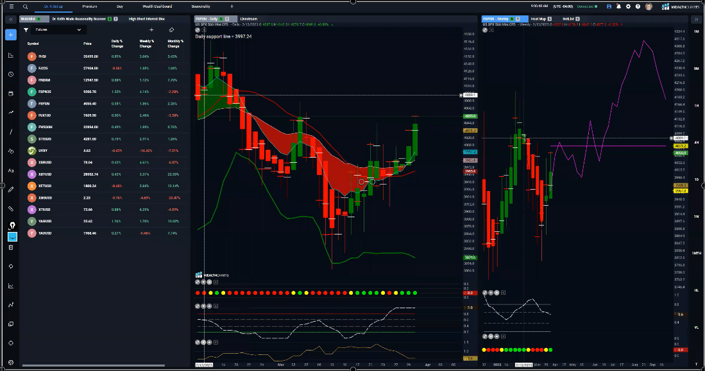Select the XETUSD symbol in watchlist
Viewport: 705px width, 371px height.
45,186
